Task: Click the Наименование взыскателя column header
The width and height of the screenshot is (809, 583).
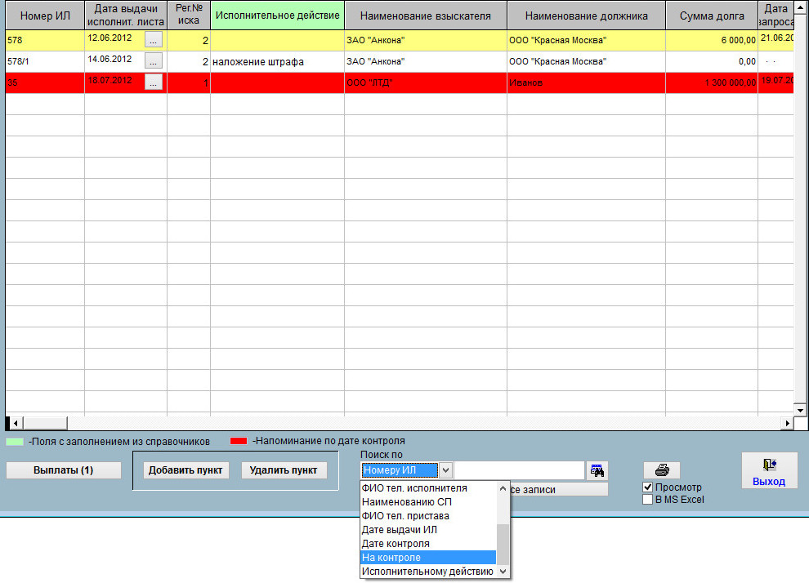Action: click(426, 16)
